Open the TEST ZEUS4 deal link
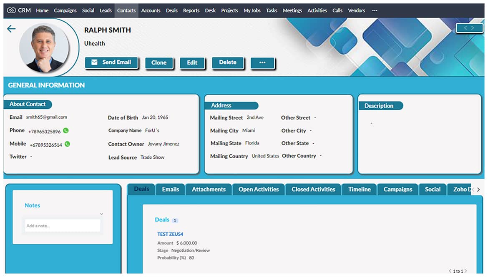This screenshot has height=277, width=488. tap(170, 234)
